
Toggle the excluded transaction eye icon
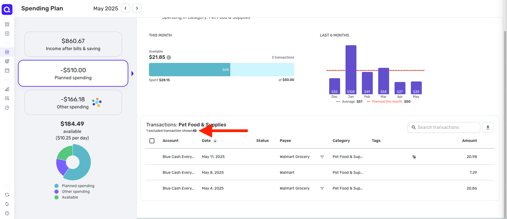click(195, 131)
